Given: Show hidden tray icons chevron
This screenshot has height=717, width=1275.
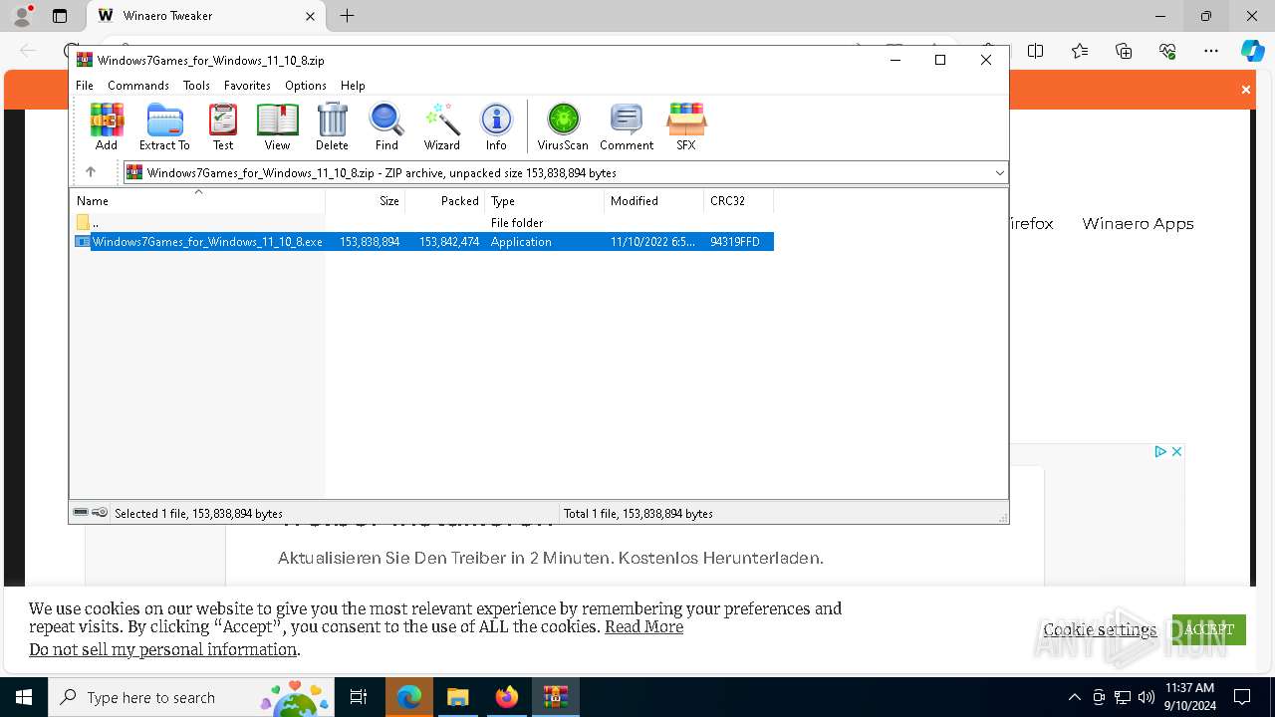Looking at the screenshot, I should click(1074, 697).
